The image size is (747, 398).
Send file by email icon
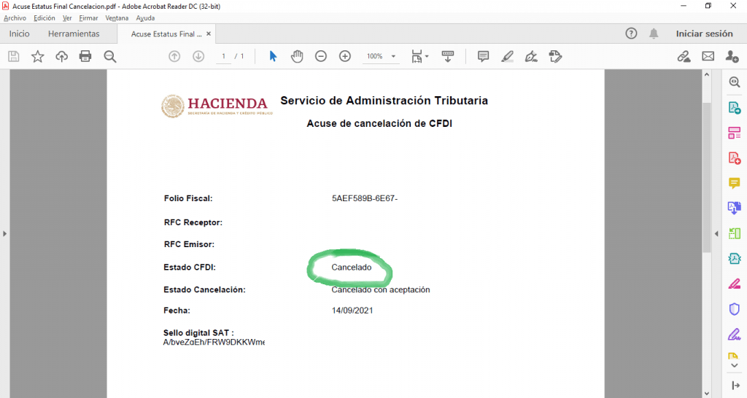click(x=708, y=57)
